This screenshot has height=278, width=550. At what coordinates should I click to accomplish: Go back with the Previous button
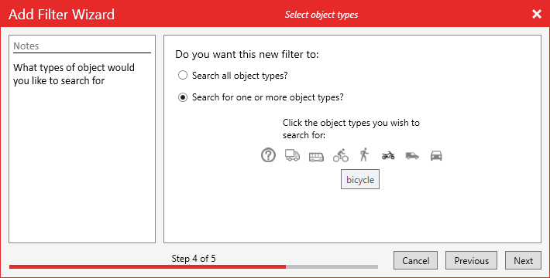pyautogui.click(x=472, y=260)
